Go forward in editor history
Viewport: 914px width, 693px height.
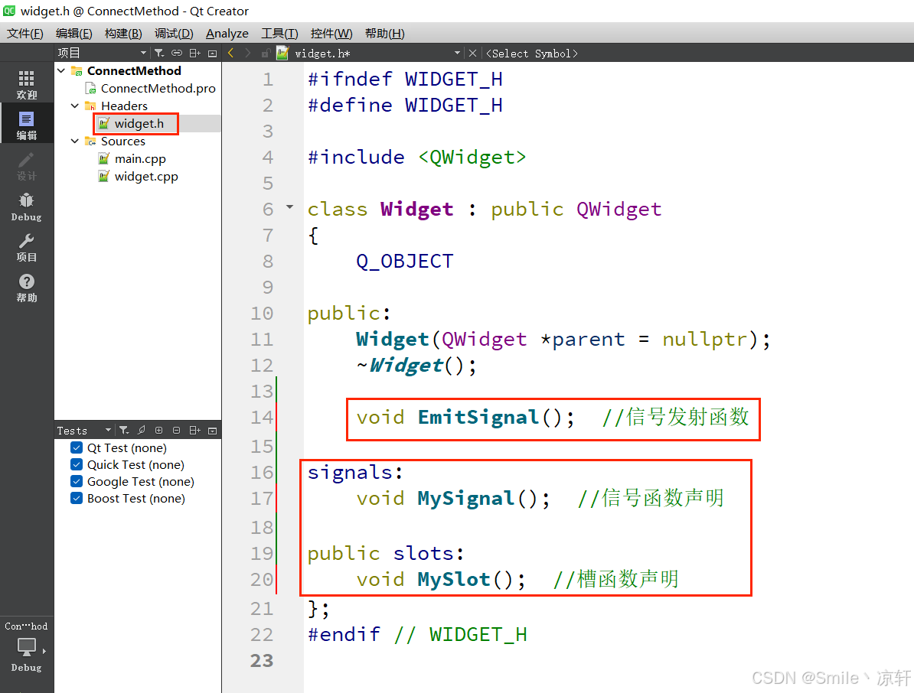pos(248,53)
